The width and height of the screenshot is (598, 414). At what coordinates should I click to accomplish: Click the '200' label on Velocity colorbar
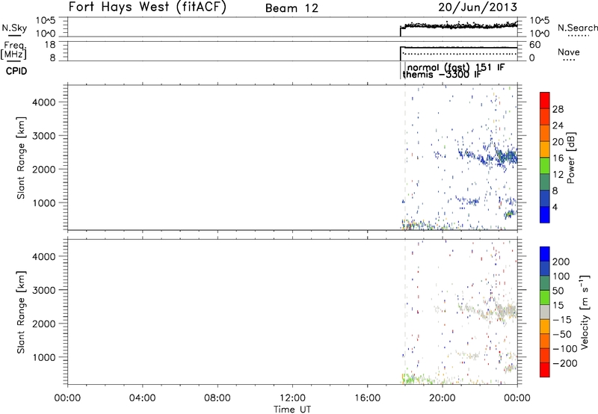coord(561,262)
